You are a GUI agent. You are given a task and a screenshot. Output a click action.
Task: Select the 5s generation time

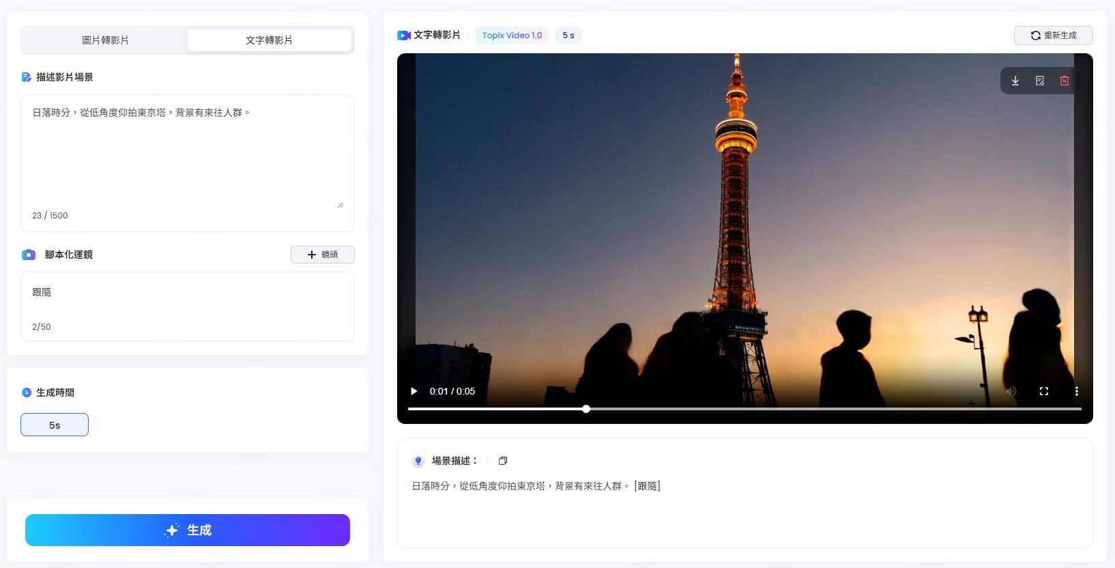click(55, 425)
